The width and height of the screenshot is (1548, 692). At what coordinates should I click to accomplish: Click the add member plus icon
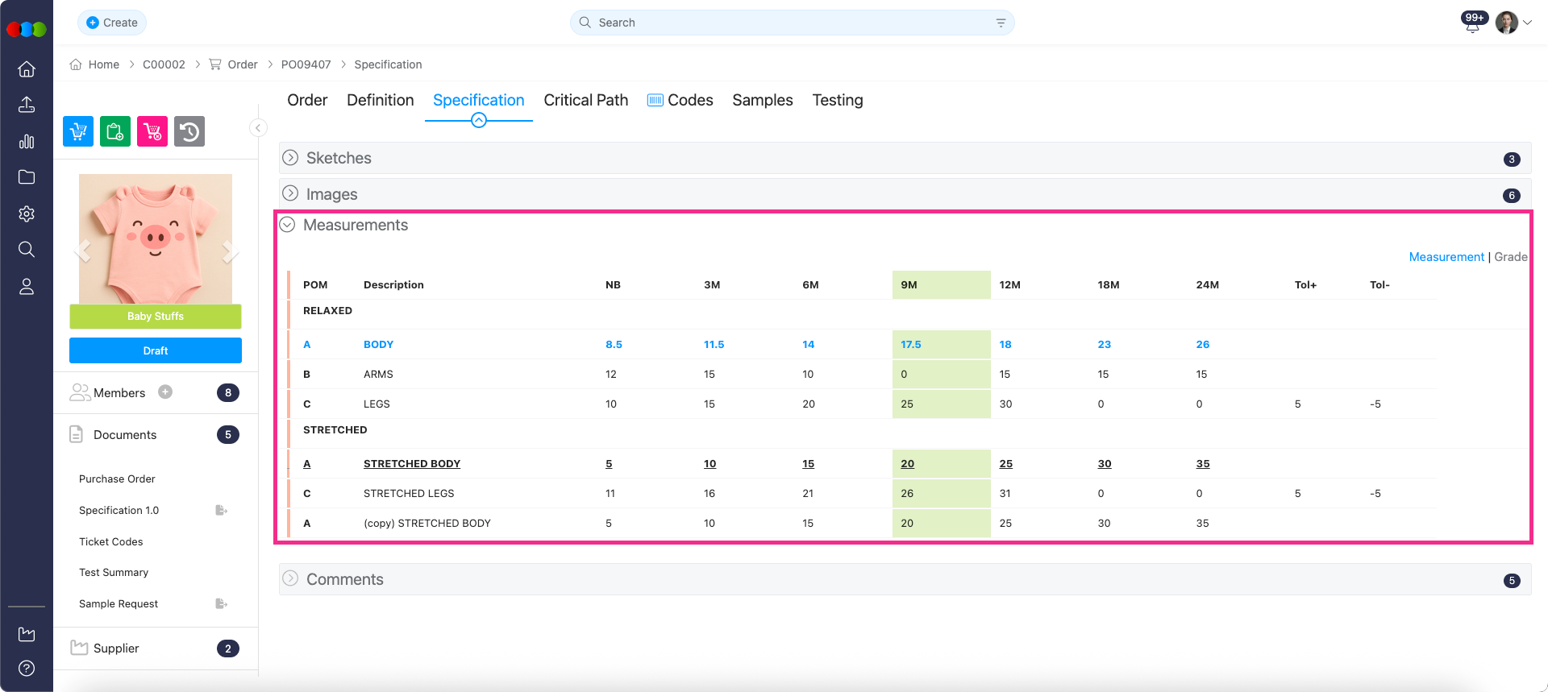coord(165,392)
